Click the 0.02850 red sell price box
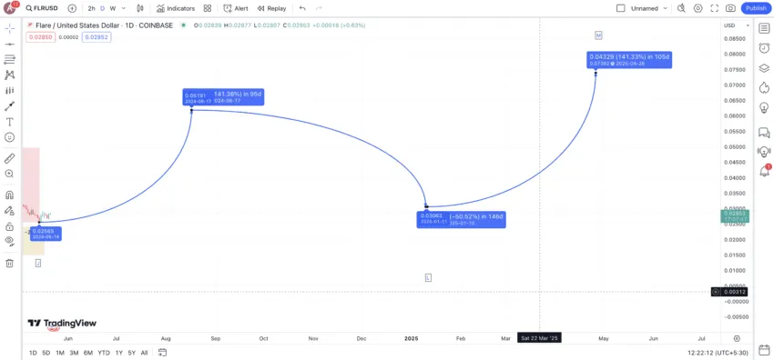The width and height of the screenshot is (774, 360). coord(40,37)
